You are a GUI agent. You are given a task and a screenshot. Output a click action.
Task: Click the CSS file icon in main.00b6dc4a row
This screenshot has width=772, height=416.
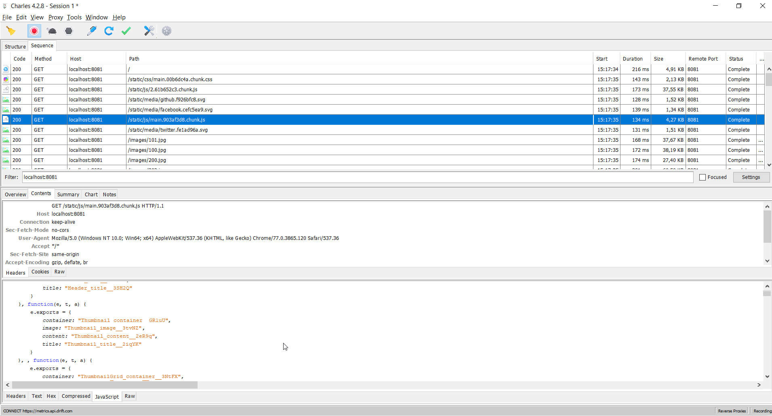(6, 80)
